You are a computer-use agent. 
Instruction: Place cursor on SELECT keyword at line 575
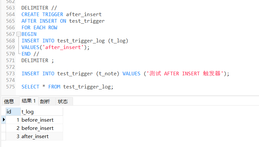tap(30, 87)
